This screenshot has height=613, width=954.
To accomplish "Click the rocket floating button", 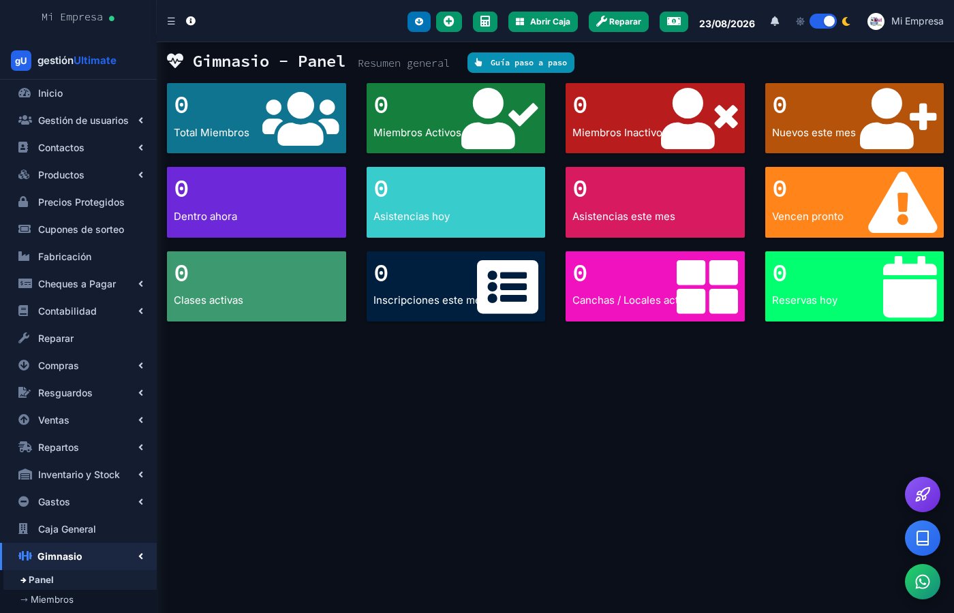I will (x=923, y=494).
